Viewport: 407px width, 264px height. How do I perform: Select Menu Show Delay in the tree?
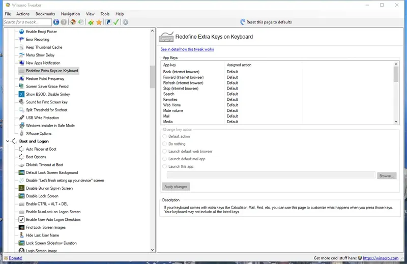(40, 55)
